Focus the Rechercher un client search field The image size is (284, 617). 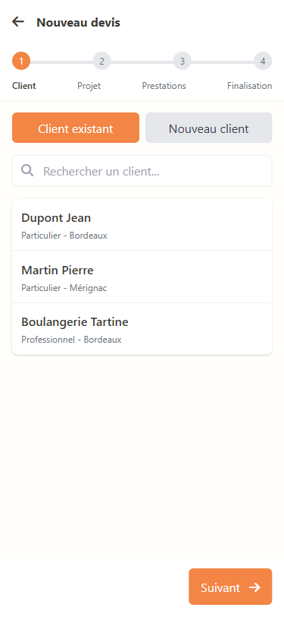[x=142, y=171]
